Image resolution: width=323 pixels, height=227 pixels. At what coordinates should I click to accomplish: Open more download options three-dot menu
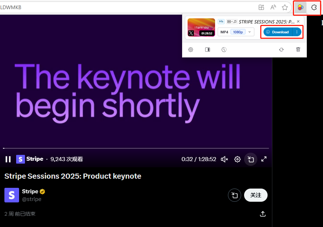point(297,32)
